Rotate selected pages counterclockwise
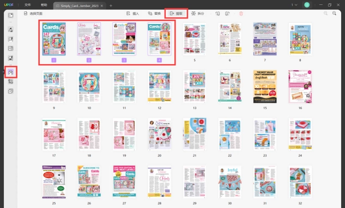This screenshot has width=345, height=208. 217,14
